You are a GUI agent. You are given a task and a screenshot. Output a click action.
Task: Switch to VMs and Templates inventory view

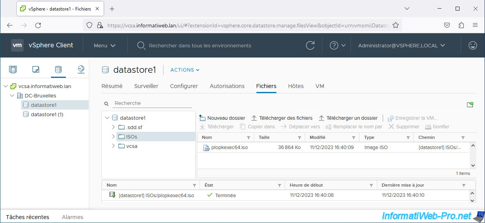[x=36, y=70]
